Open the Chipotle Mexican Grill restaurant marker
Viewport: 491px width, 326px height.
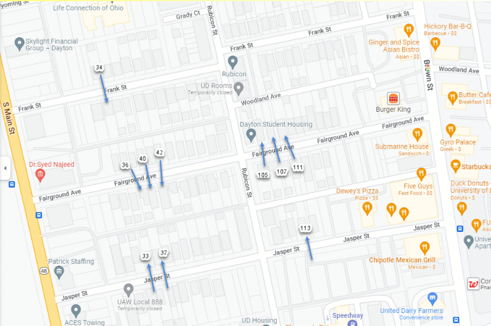pos(425,248)
